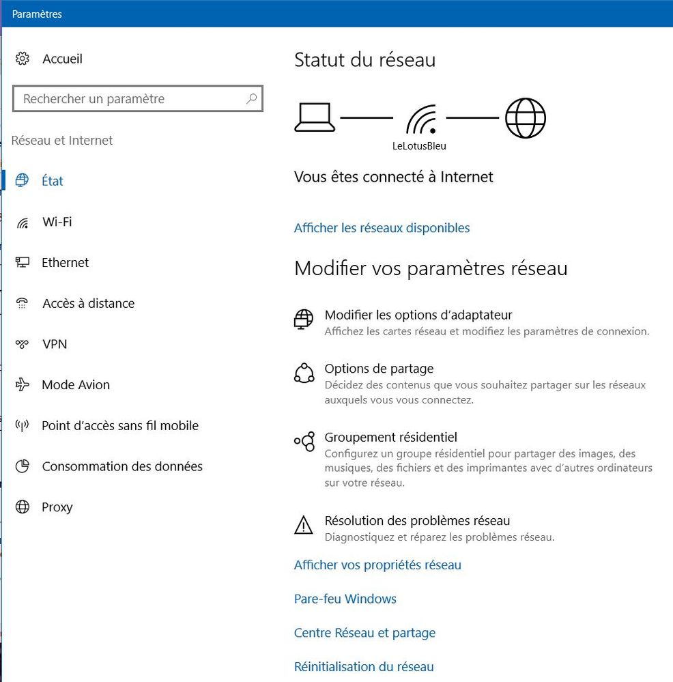Click the laptop icon in network diagram
This screenshot has height=682, width=673.
coord(315,117)
